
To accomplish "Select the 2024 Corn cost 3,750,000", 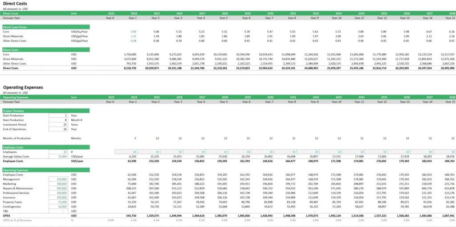I will 130,54.
